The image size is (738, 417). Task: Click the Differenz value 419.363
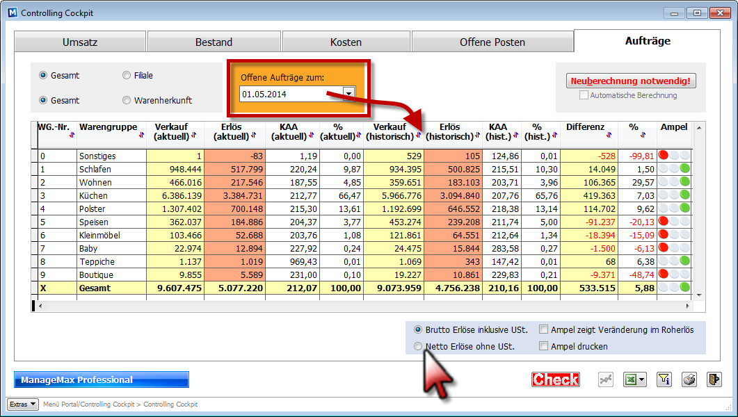click(x=588, y=195)
